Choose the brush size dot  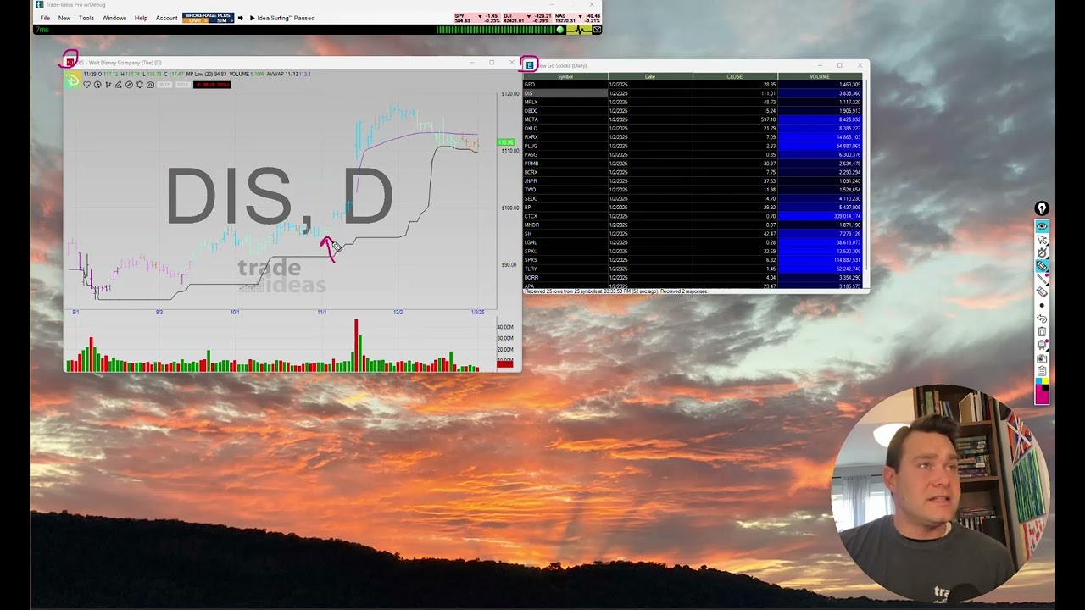1042,305
